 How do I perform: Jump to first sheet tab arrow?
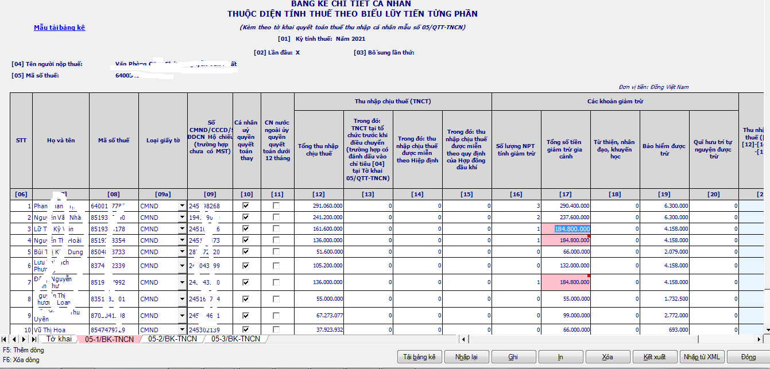(5, 339)
